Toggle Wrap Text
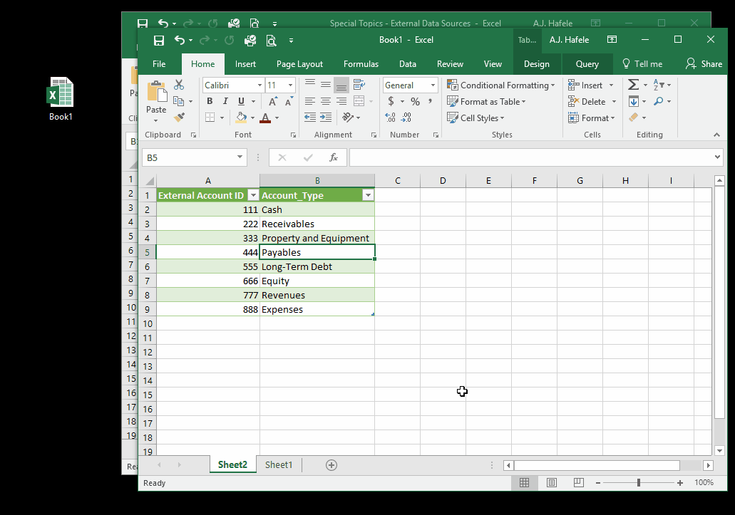The height and width of the screenshot is (515, 735). pos(359,85)
